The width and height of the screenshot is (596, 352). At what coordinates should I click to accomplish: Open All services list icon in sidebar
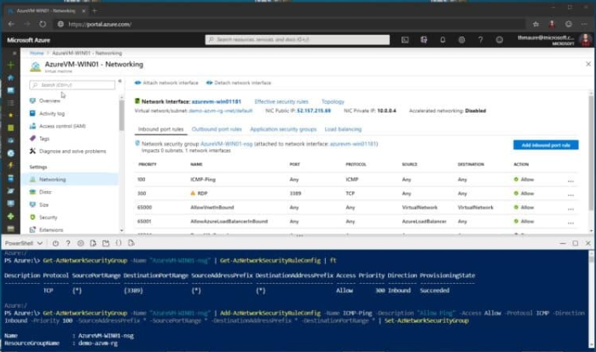[10, 103]
